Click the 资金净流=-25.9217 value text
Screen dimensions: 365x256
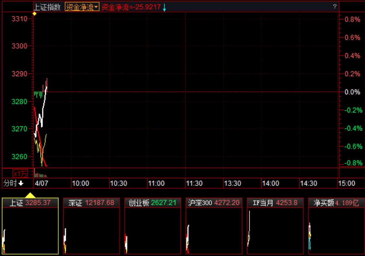[x=131, y=7]
